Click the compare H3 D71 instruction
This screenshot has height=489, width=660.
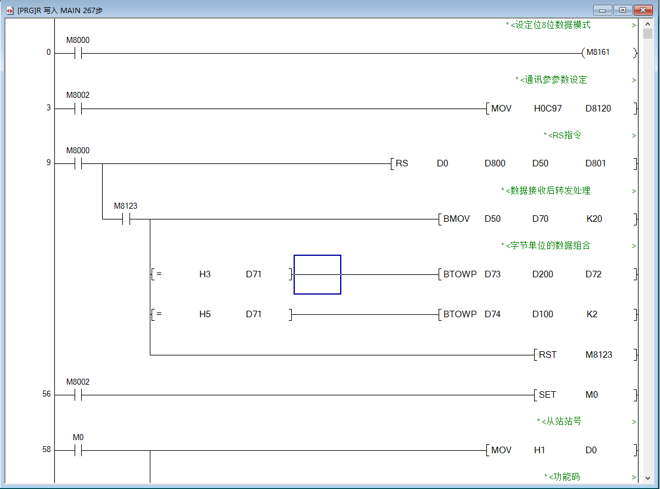pyautogui.click(x=221, y=274)
